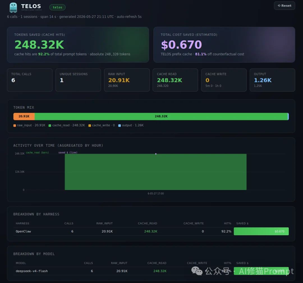Click the TELOS robot mascot logo

[x=13, y=7]
